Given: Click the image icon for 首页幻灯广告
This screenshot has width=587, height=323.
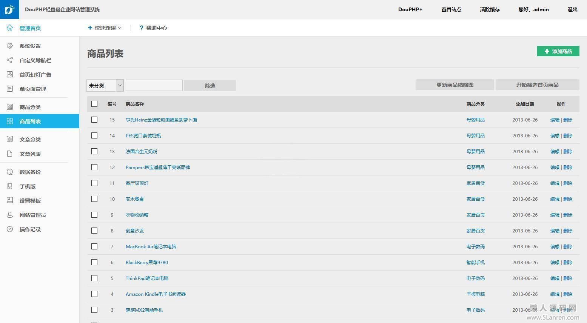Looking at the screenshot, I should 10,75.
